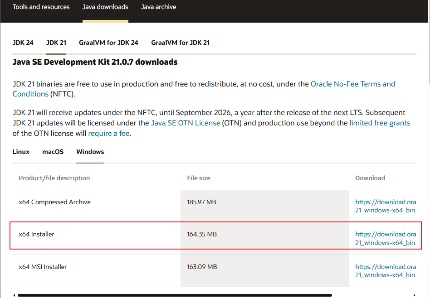Open the GraalVM for JDK 24 tab
This screenshot has width=430, height=298.
(108, 43)
